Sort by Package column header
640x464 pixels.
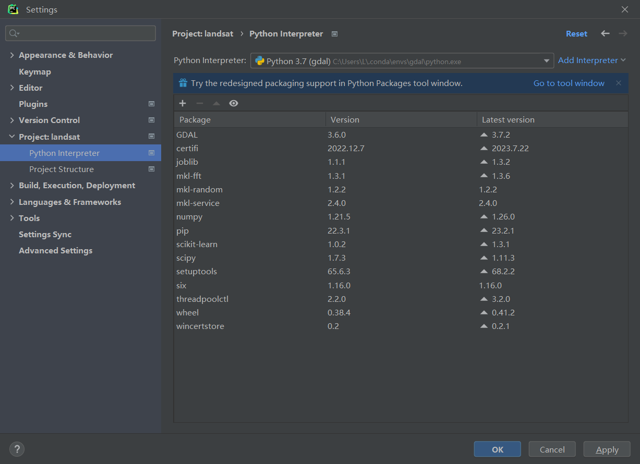point(250,119)
